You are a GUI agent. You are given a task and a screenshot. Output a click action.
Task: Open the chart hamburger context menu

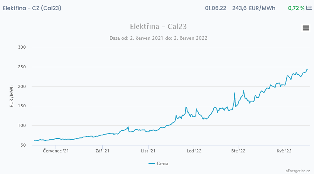click(306, 28)
